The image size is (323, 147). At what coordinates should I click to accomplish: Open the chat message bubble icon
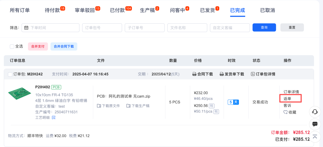(x=315, y=124)
